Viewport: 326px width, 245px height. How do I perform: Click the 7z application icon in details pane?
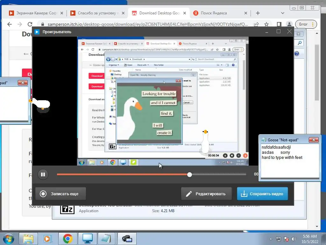coord(67,209)
